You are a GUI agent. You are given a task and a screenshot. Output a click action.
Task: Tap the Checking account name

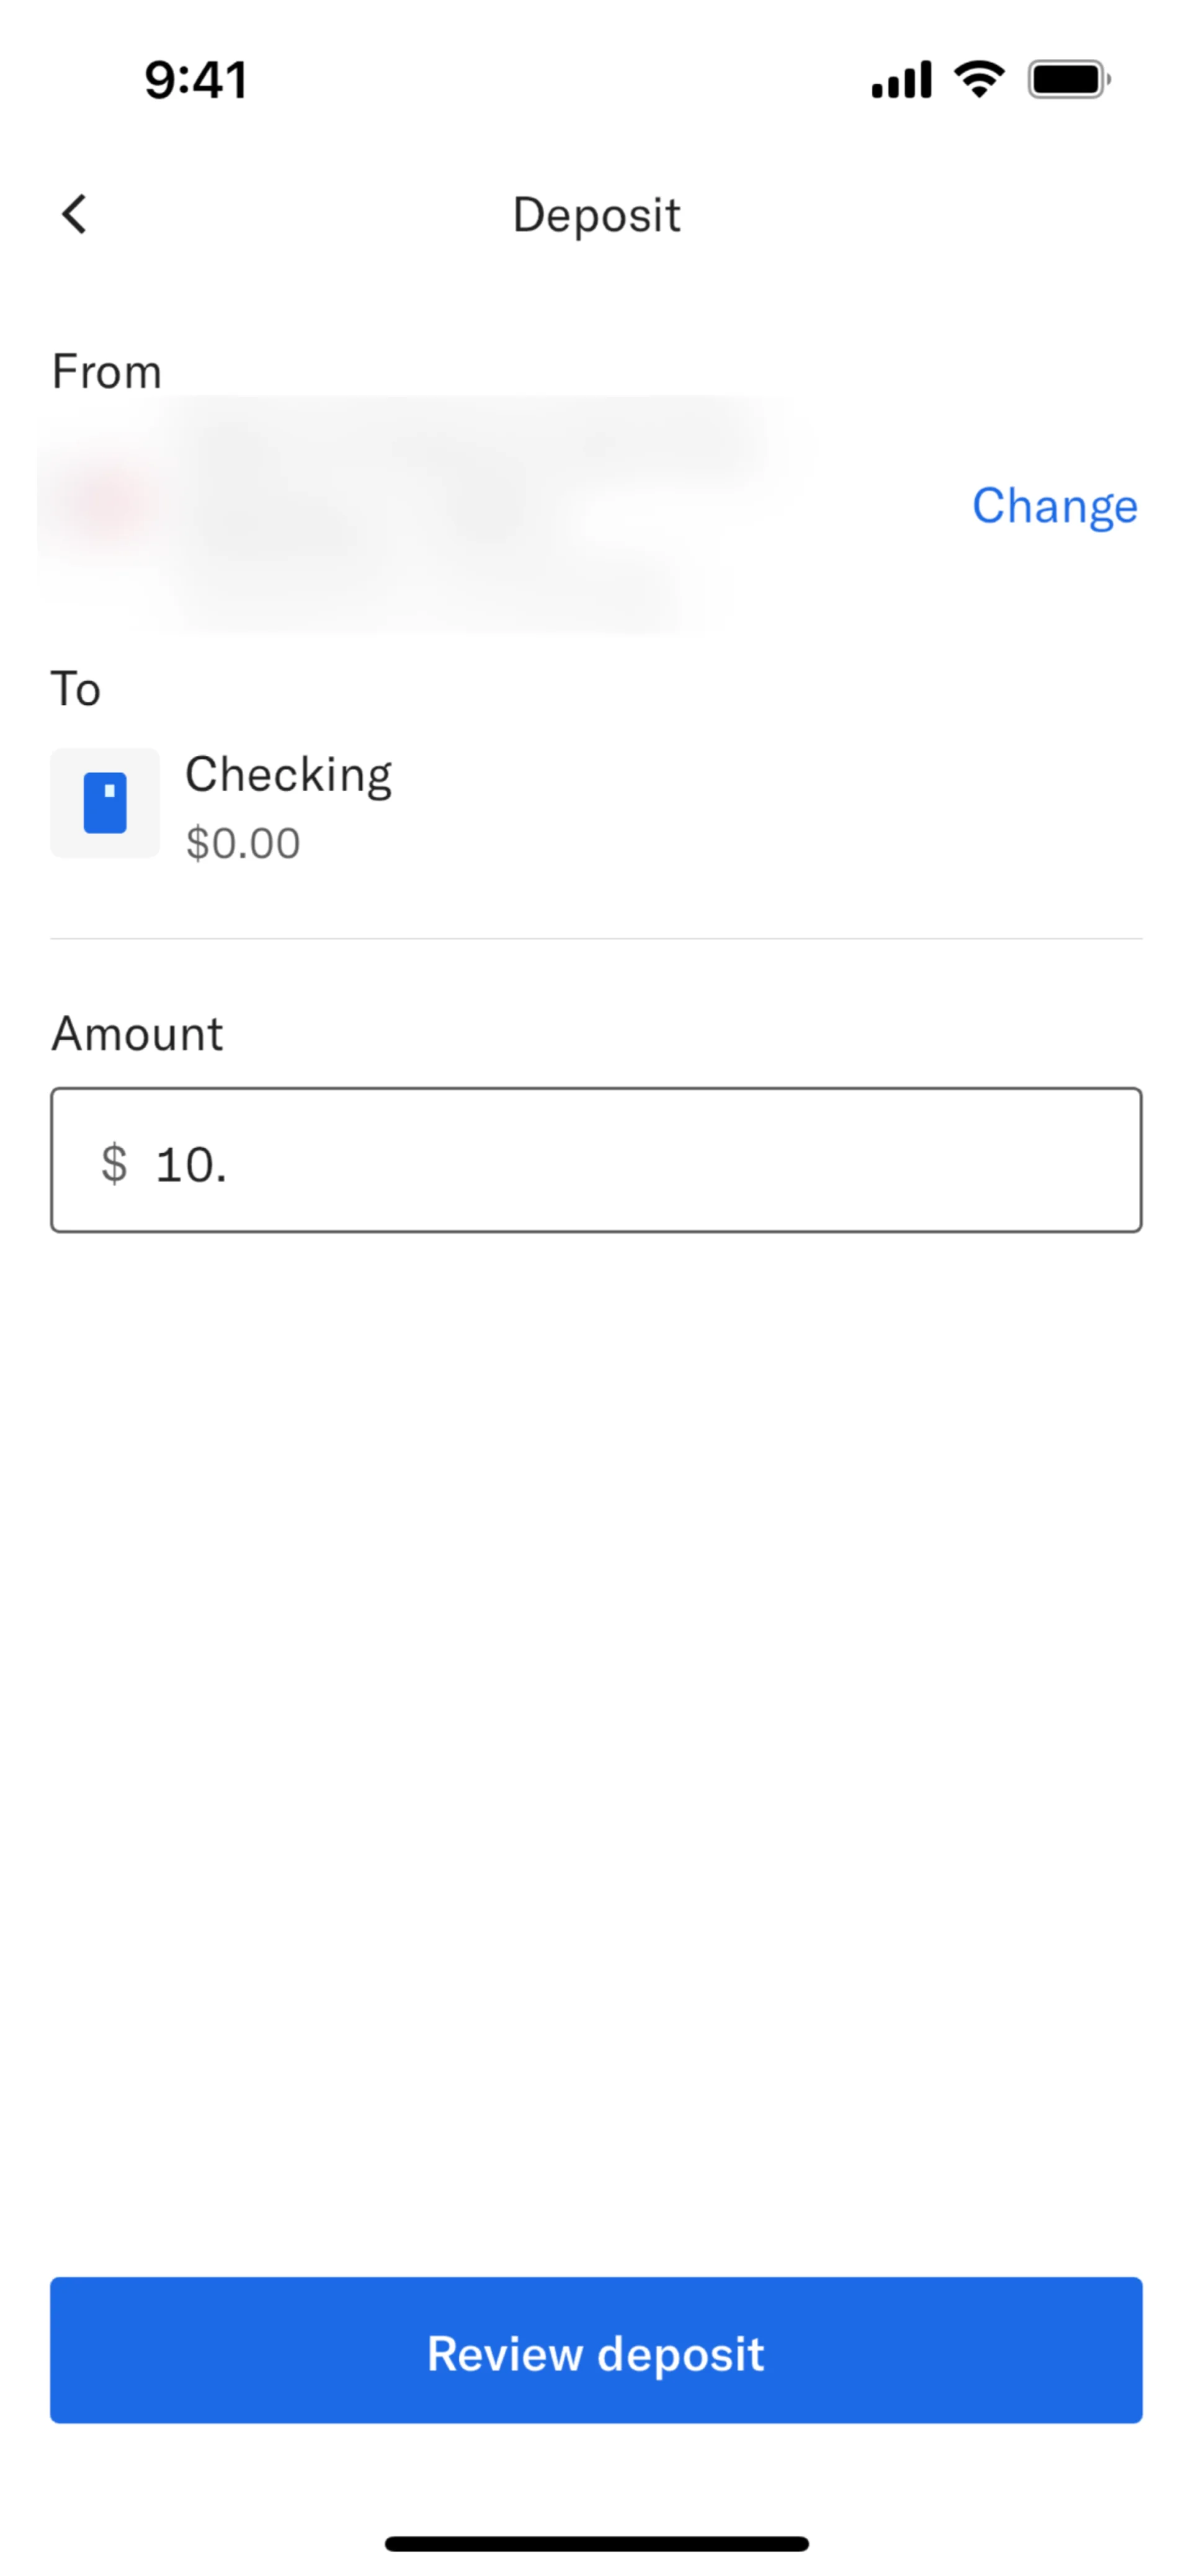289,775
